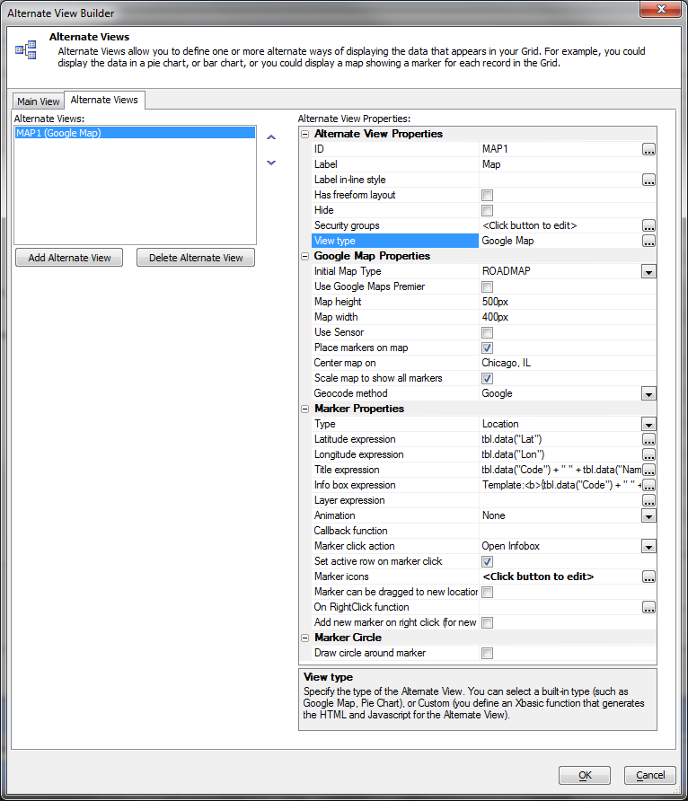
Task: Collapse the Marker Circle section
Action: pos(304,638)
